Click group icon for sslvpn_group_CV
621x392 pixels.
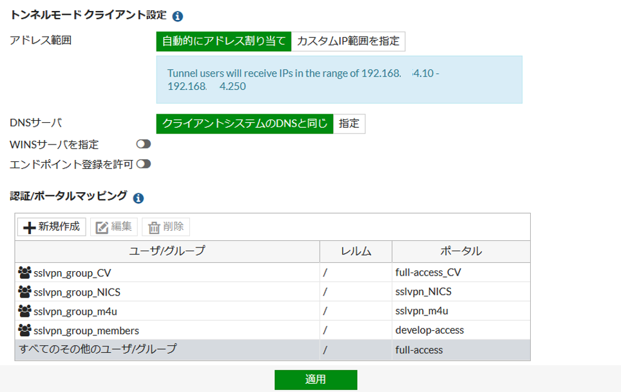[x=25, y=272]
